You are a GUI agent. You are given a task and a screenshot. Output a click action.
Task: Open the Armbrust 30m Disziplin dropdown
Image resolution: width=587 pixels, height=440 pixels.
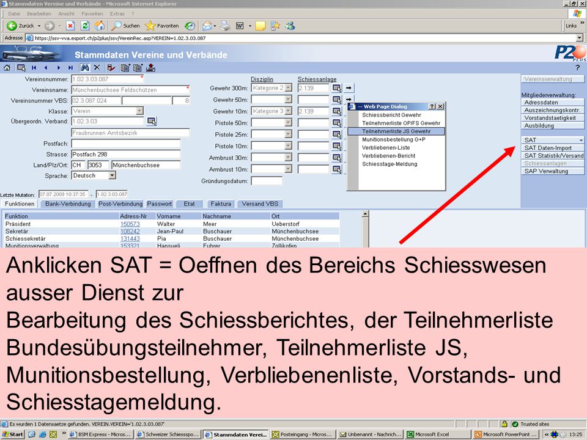[288, 158]
